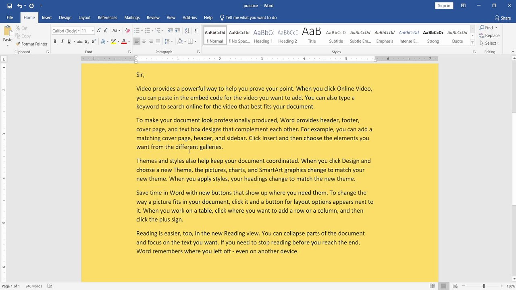Expand the Numbering list dropdown arrow
Screen dimensions: 516x290
click(152, 31)
